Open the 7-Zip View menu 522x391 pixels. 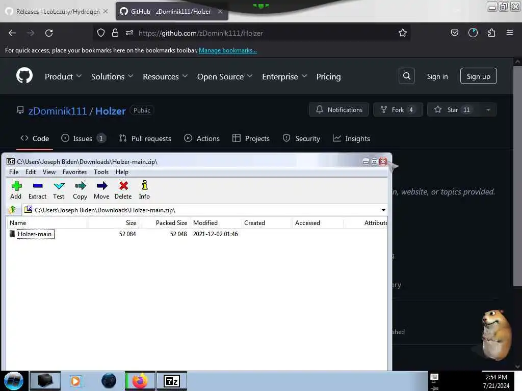(49, 172)
